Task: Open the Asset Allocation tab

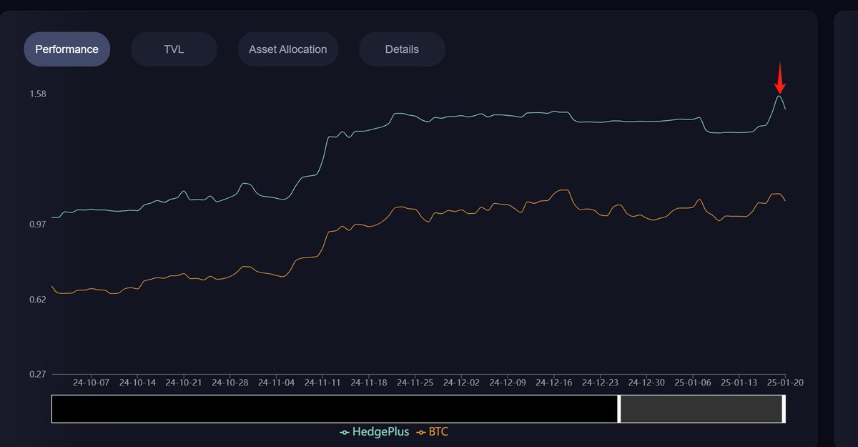Action: tap(287, 49)
